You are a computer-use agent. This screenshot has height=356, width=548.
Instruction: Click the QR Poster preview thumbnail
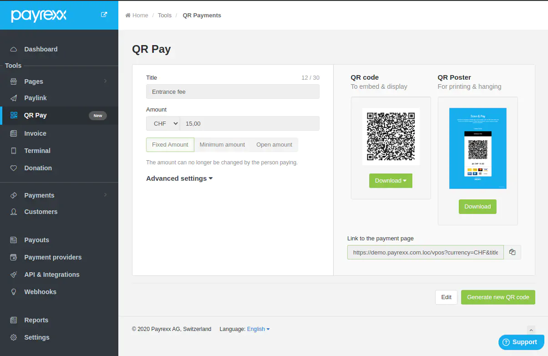tap(477, 148)
